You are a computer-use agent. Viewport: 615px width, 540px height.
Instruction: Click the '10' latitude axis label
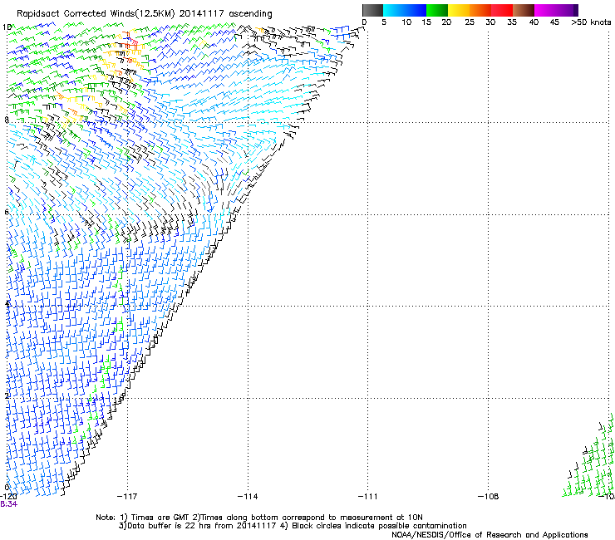[x=7, y=27]
